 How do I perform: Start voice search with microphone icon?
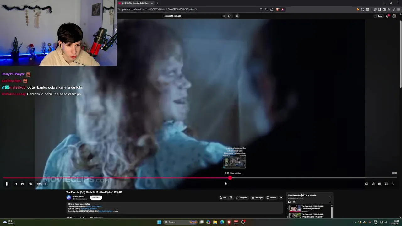pyautogui.click(x=237, y=16)
